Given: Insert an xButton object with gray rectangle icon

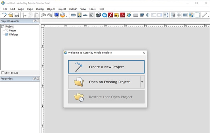Looking at the screenshot, I should click(x=136, y=15).
